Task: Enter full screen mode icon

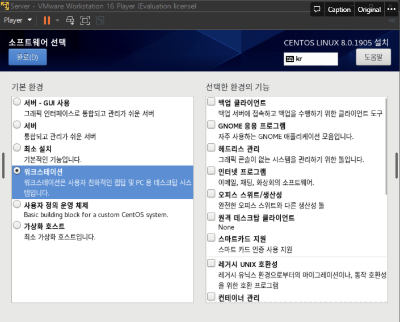Action: click(x=85, y=20)
